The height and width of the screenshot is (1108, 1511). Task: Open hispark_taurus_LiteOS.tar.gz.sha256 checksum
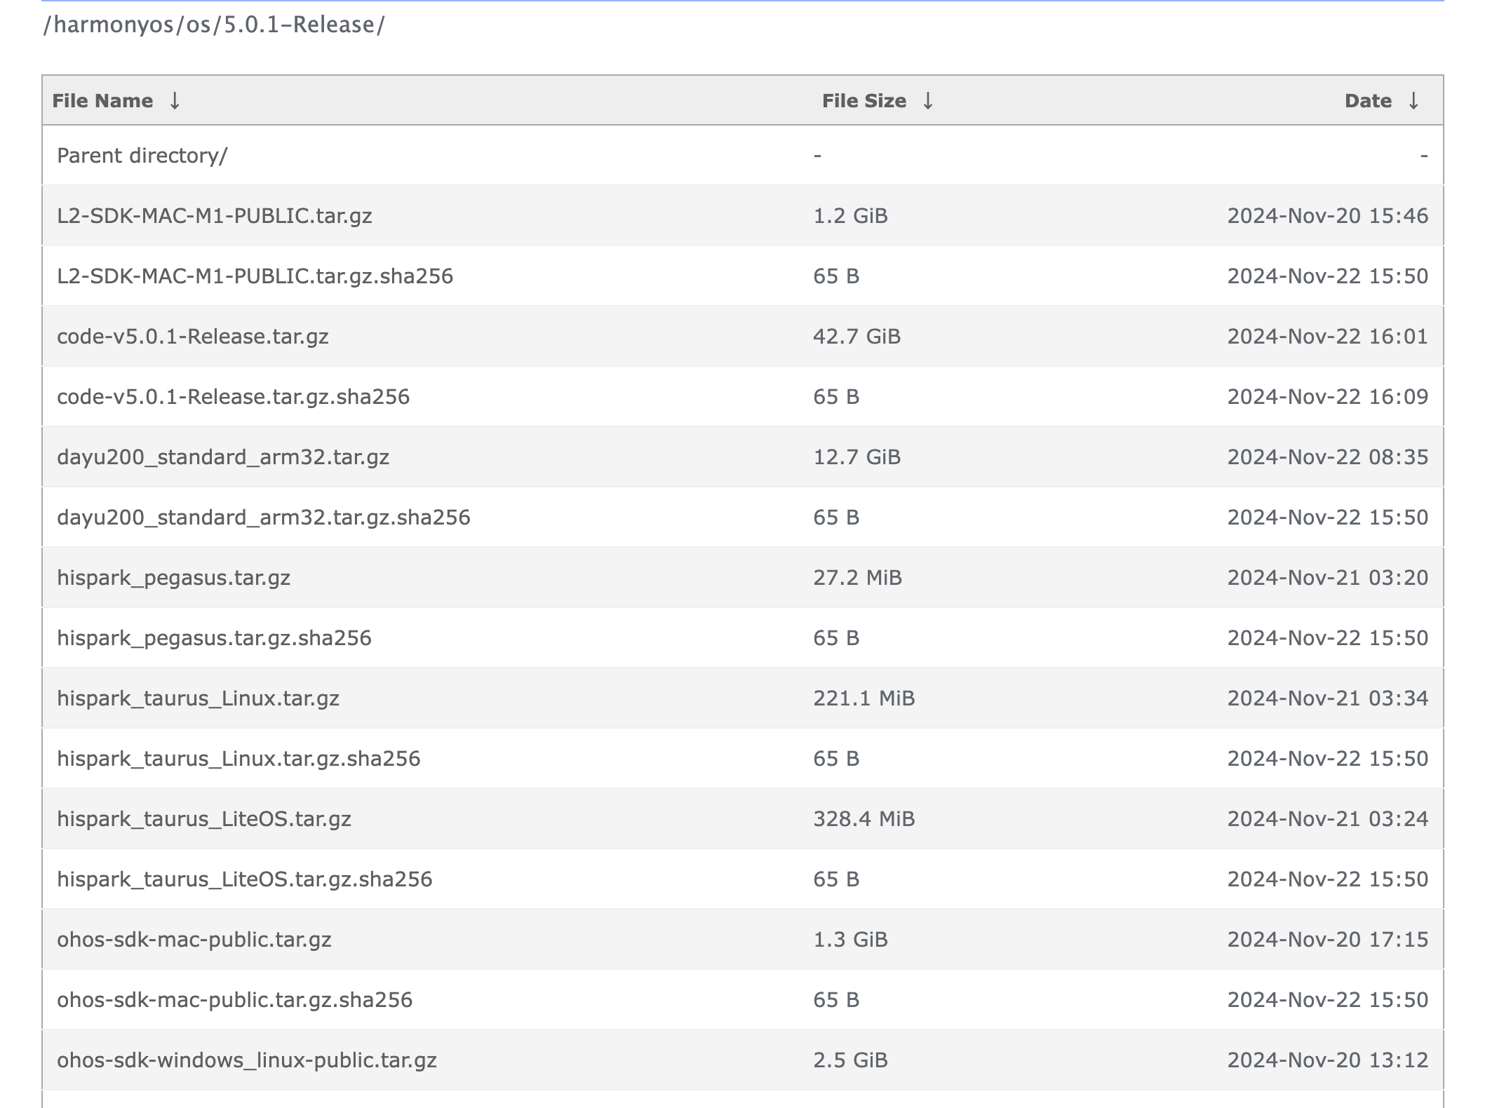245,879
